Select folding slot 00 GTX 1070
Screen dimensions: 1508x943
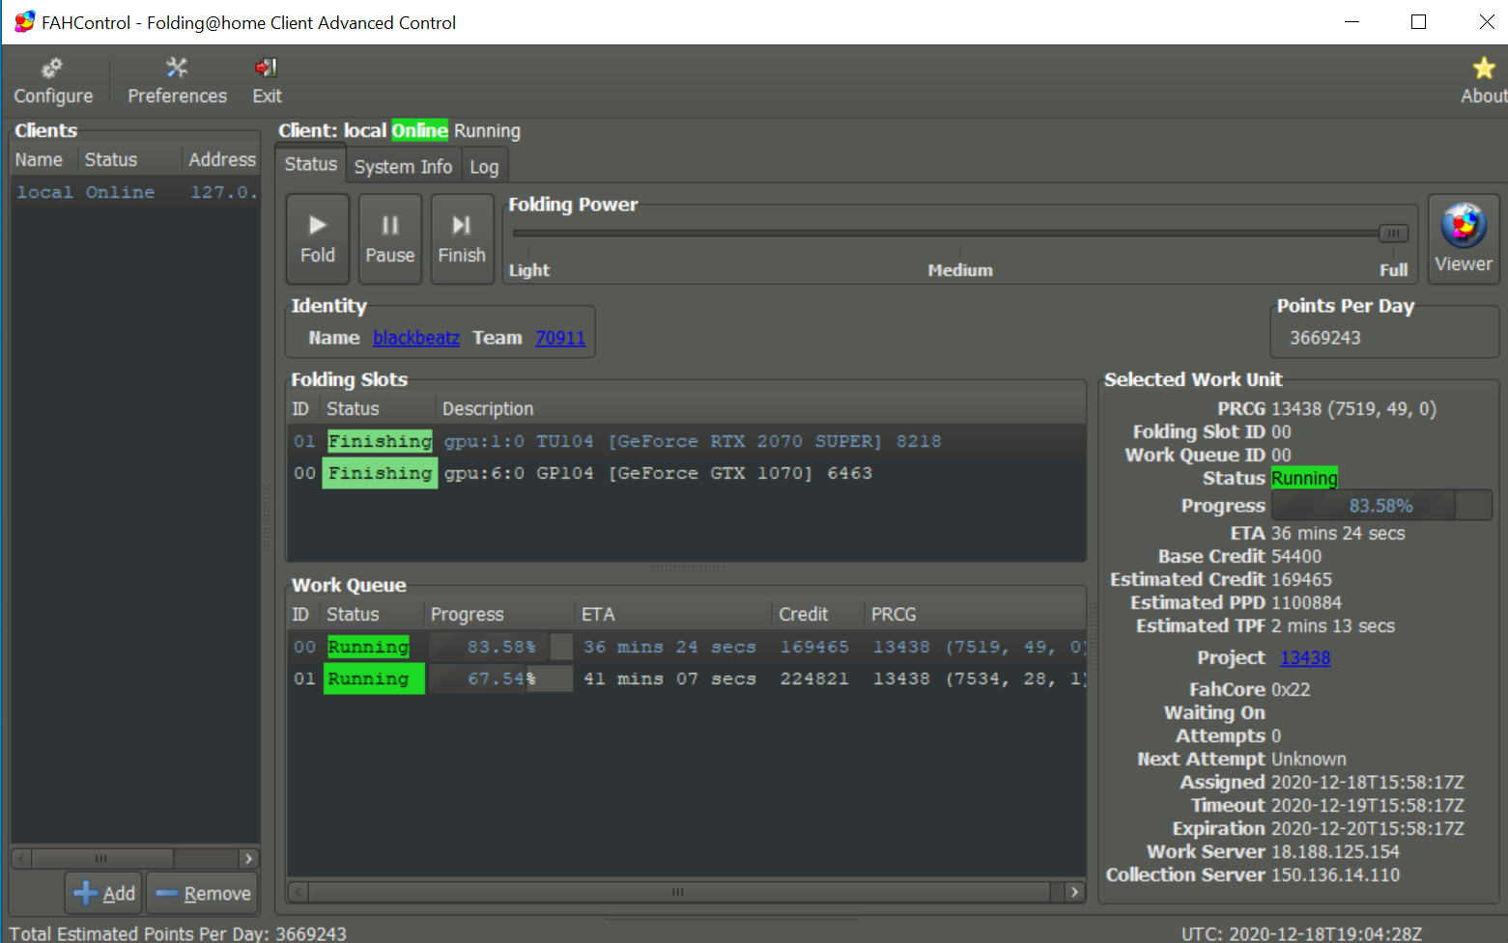point(686,473)
